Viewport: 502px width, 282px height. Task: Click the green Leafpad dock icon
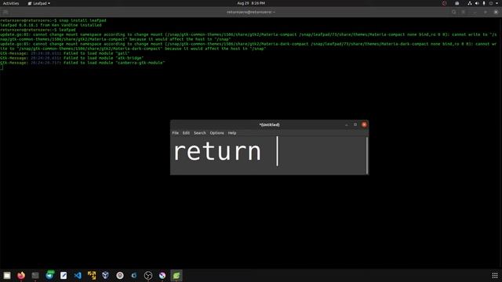click(x=176, y=275)
